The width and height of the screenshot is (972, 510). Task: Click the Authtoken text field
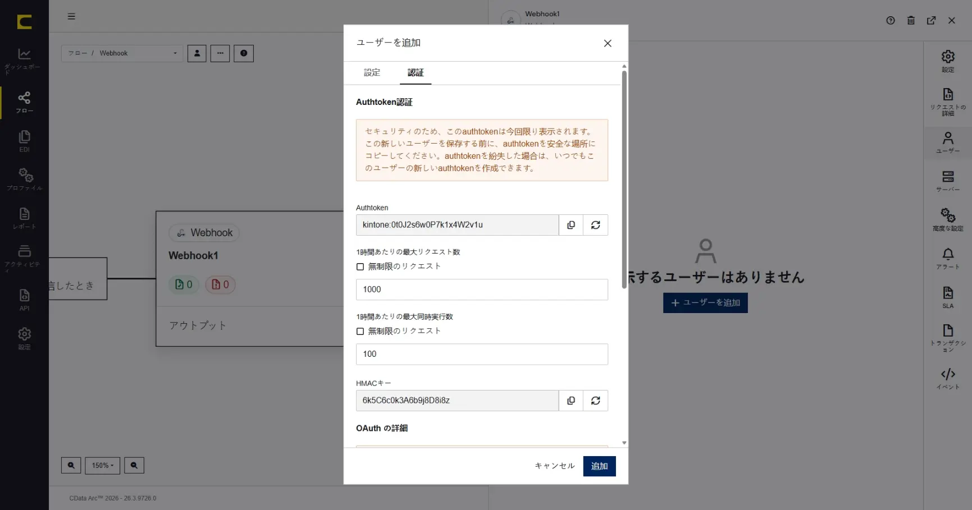coord(457,225)
